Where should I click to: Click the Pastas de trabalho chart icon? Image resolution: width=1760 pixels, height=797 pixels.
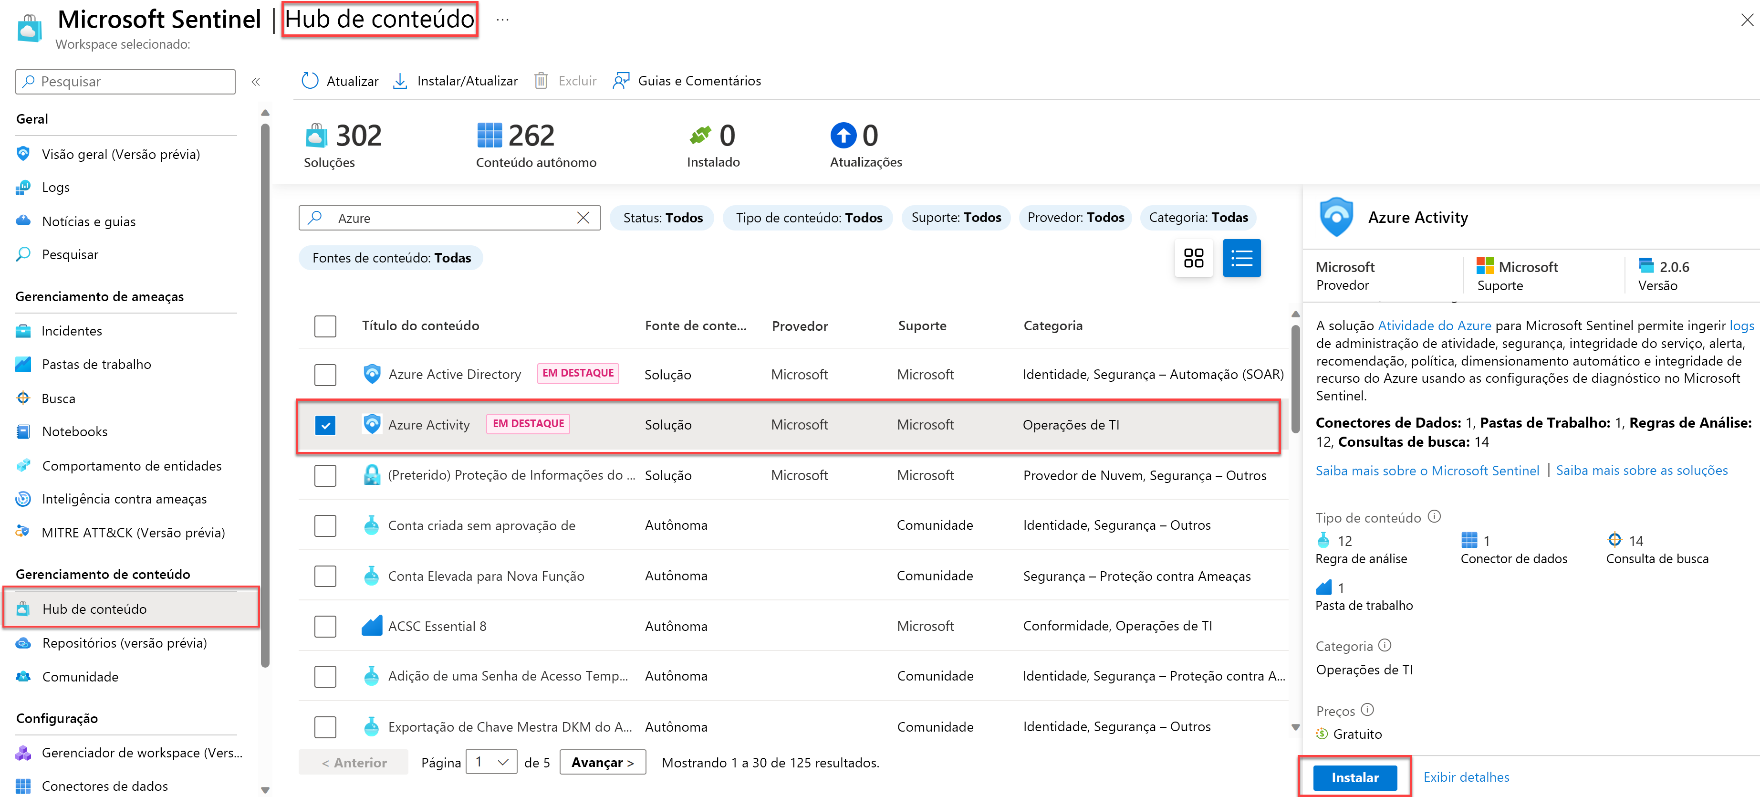(23, 364)
